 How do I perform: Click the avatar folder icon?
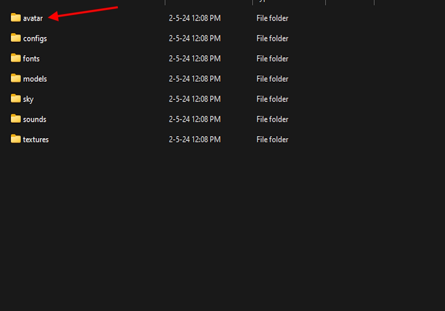tap(16, 17)
